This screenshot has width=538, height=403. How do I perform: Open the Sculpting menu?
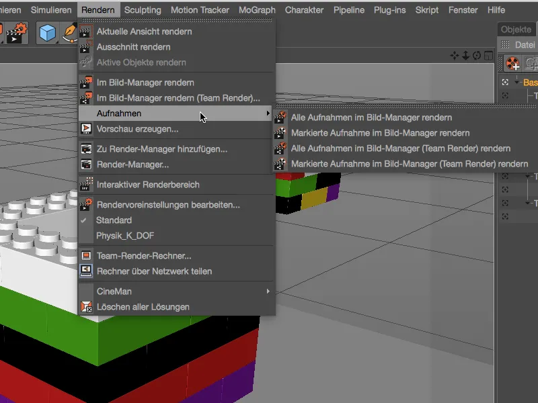tap(143, 10)
